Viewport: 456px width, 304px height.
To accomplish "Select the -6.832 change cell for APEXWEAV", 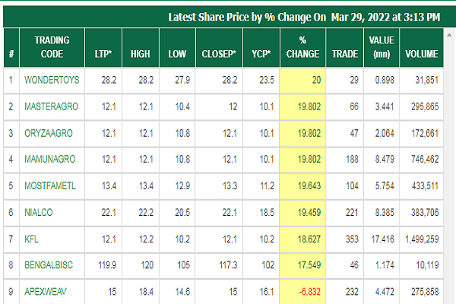I will point(302,292).
